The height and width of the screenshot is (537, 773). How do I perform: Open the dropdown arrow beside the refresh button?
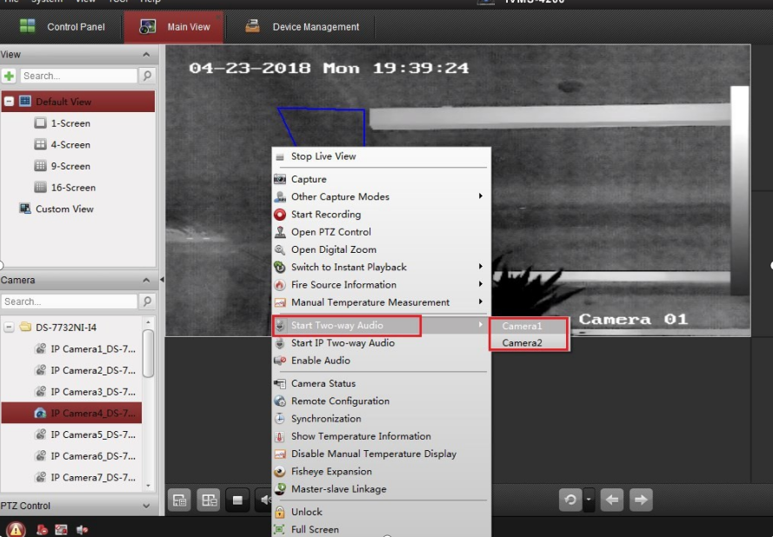pyautogui.click(x=589, y=500)
